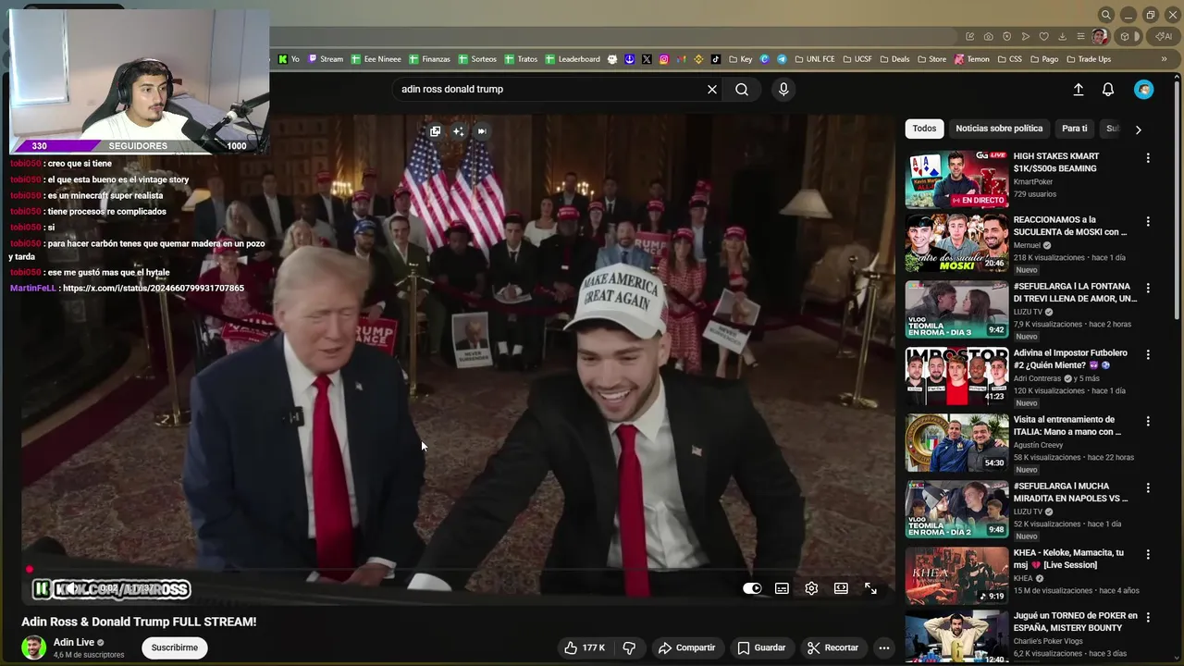Click the browser title bar search icon
This screenshot has width=1184, height=666.
point(1105,15)
